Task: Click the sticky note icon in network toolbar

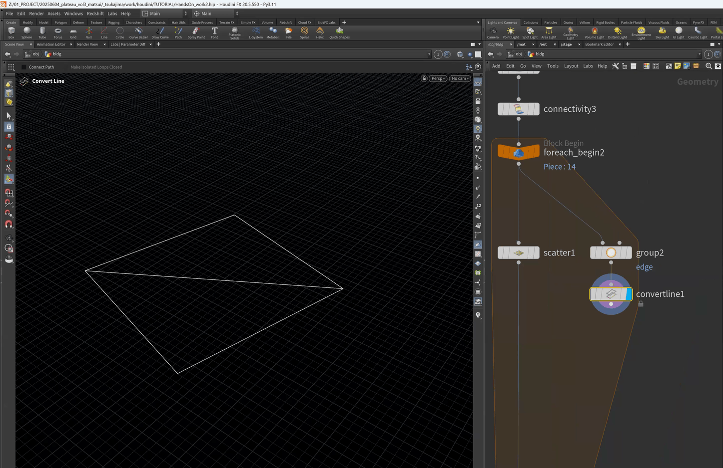Action: click(678, 66)
